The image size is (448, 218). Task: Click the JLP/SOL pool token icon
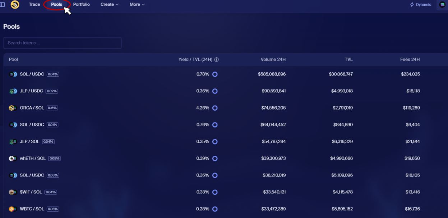13,142
